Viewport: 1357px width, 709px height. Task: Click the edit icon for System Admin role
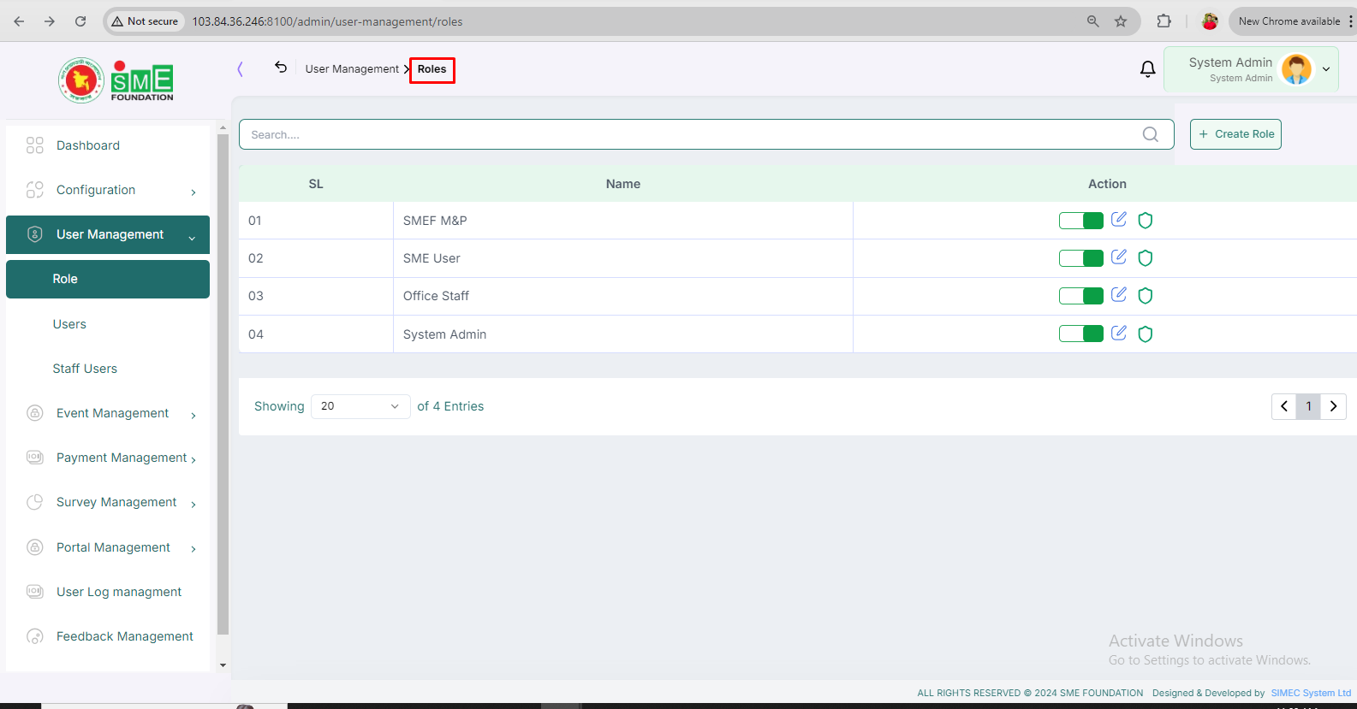click(1118, 333)
